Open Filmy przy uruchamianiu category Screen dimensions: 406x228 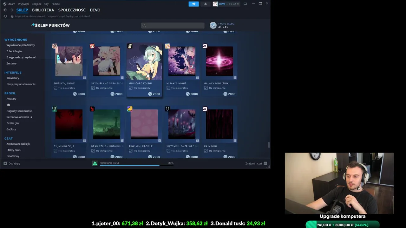(x=21, y=84)
